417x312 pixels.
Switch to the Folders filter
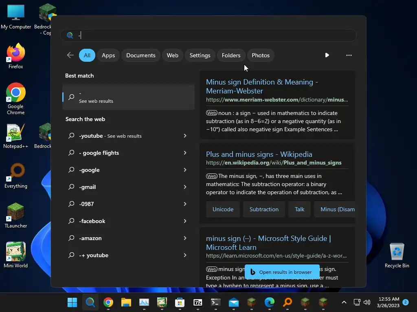(x=231, y=55)
